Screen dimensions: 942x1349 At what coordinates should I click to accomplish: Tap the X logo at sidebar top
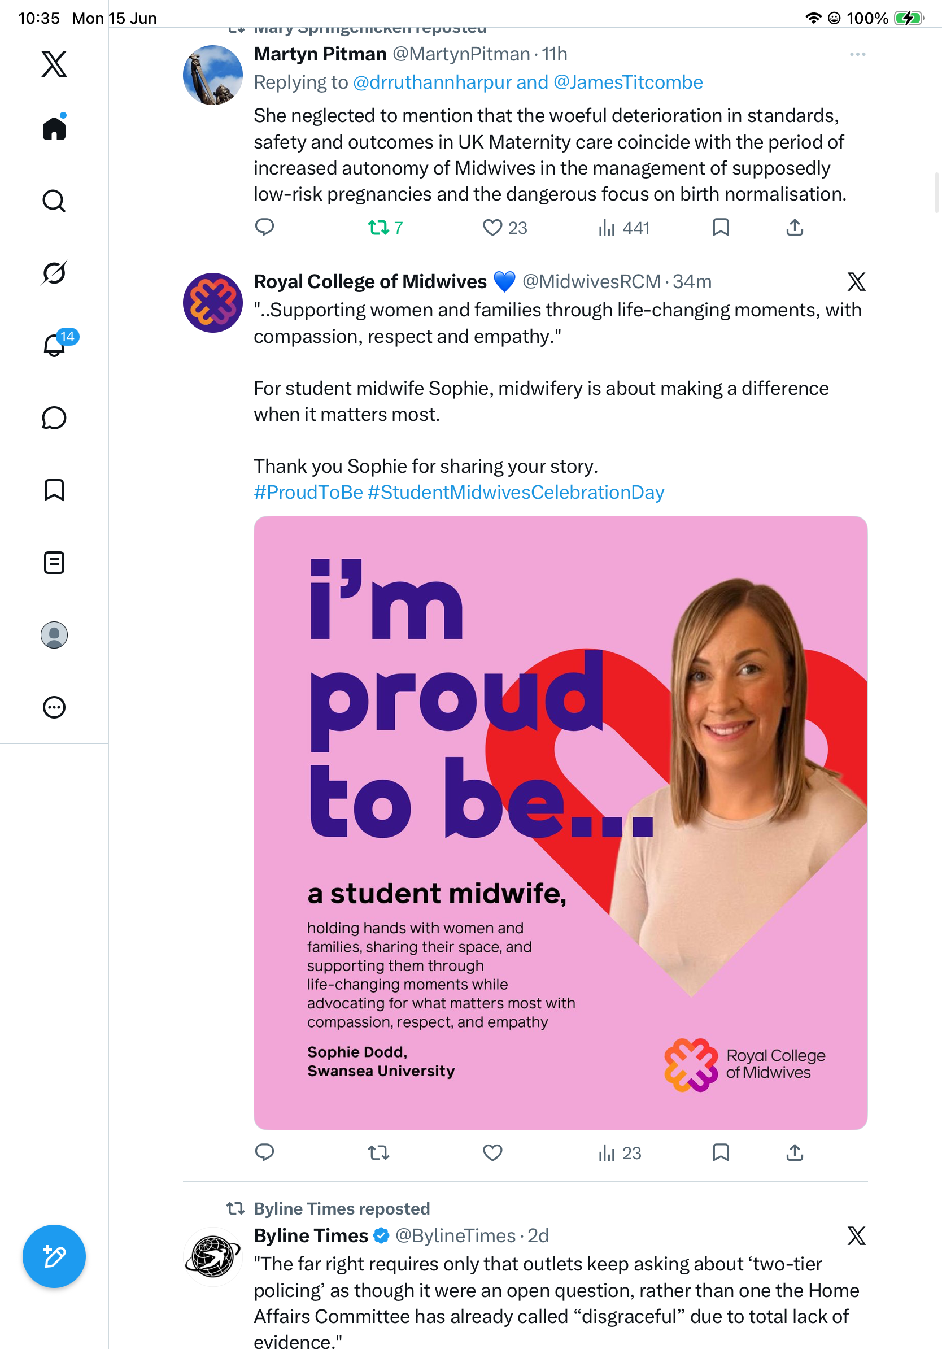[x=54, y=63]
